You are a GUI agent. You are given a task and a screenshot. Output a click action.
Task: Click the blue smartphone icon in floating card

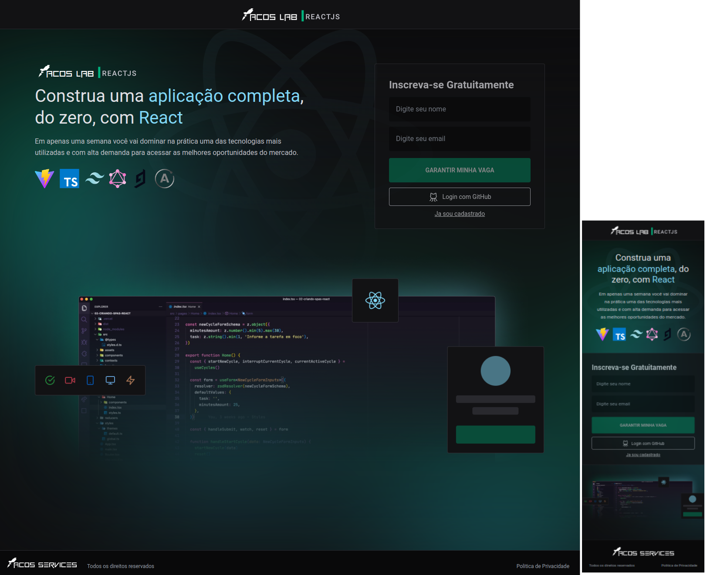(x=90, y=380)
